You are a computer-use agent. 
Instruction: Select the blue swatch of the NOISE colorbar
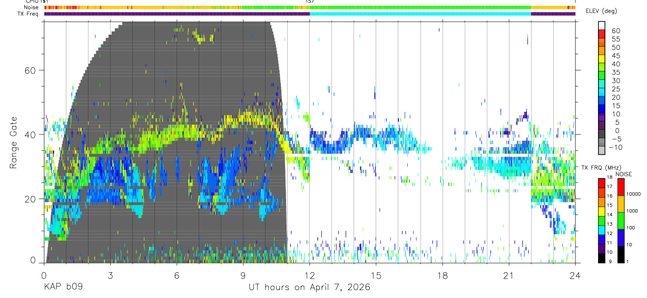621,237
